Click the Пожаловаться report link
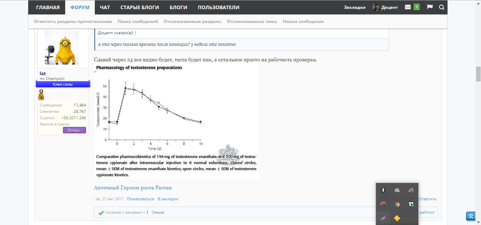Viewport: 481px width, 225px height. [x=141, y=199]
